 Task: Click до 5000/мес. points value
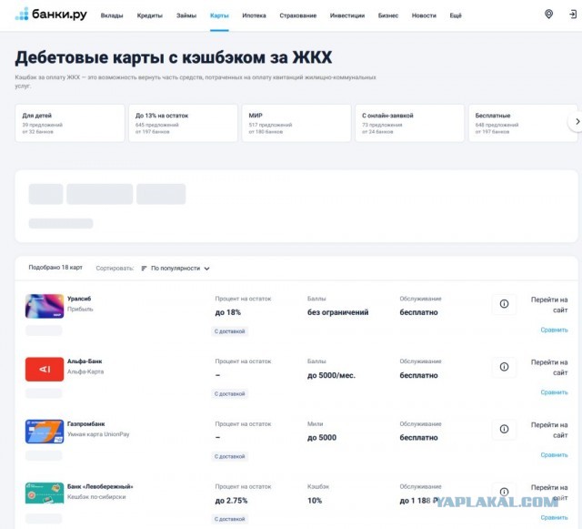pyautogui.click(x=331, y=375)
